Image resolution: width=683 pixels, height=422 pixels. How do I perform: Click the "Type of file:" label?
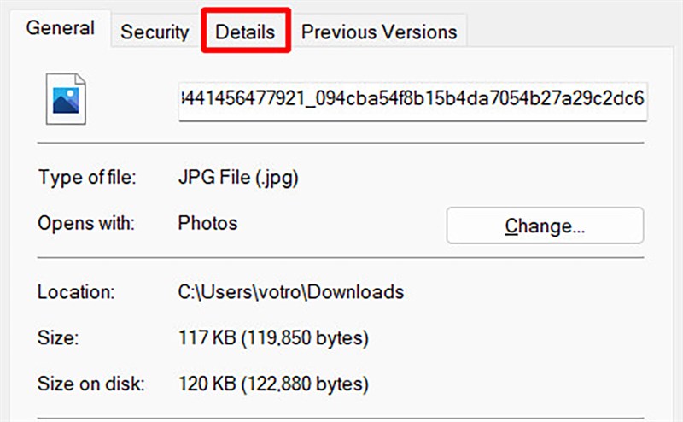[87, 179]
